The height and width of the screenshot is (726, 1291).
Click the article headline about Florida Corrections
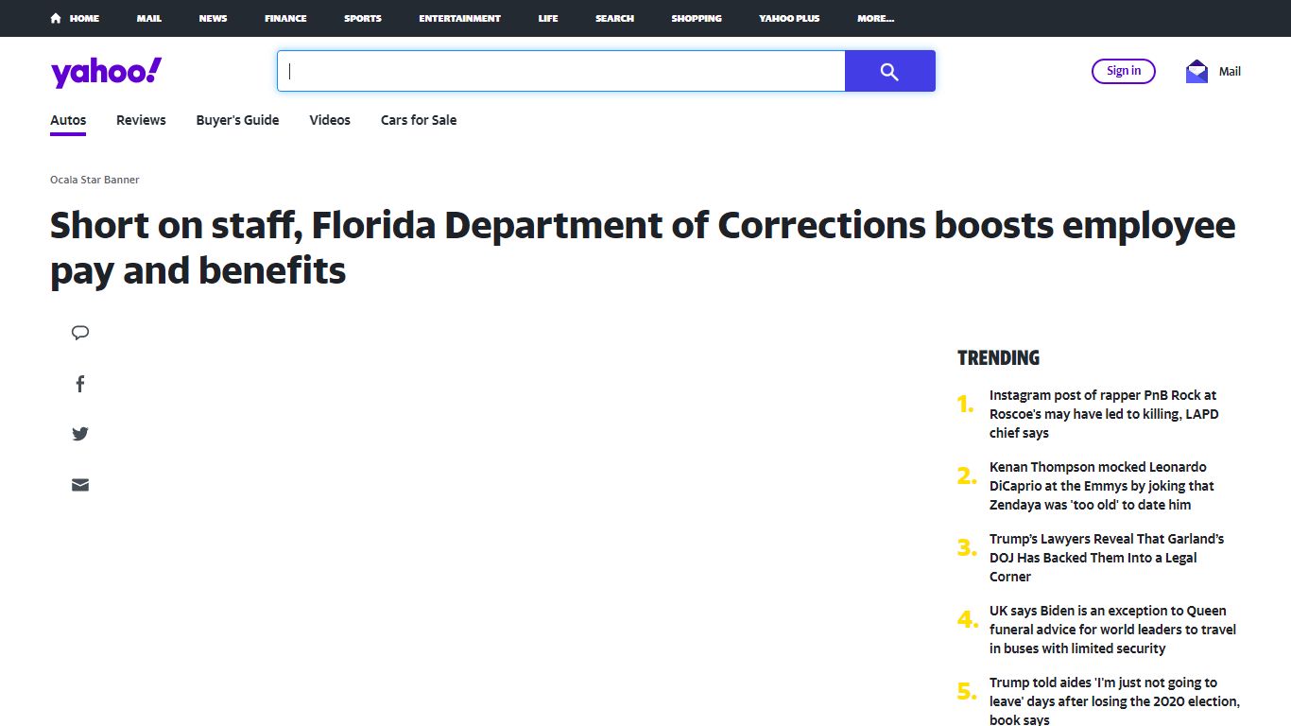643,248
